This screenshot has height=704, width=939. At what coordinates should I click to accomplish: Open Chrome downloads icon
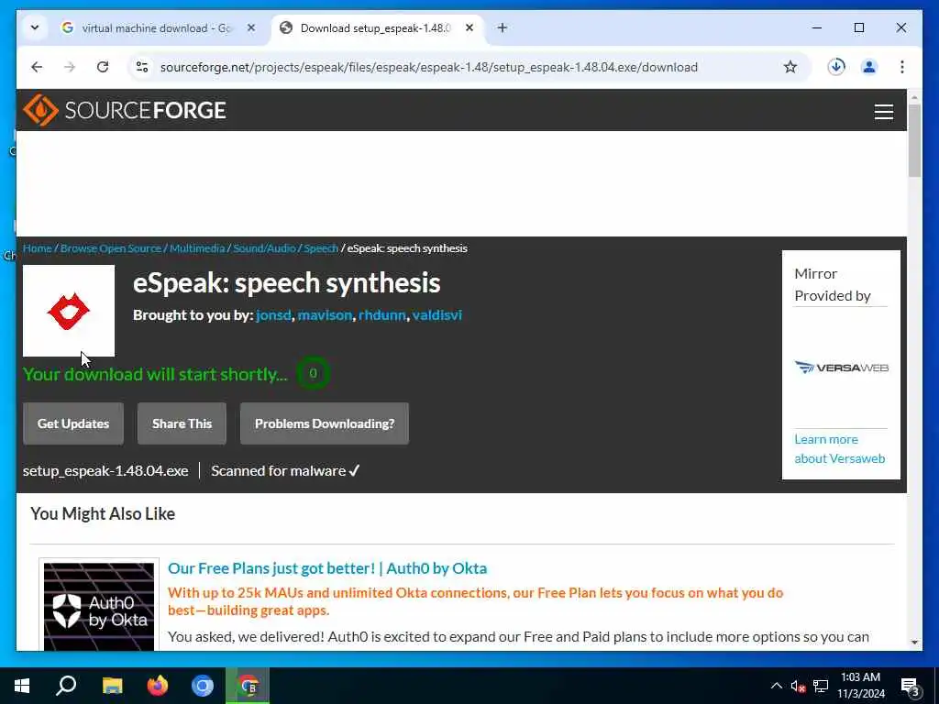coord(836,67)
